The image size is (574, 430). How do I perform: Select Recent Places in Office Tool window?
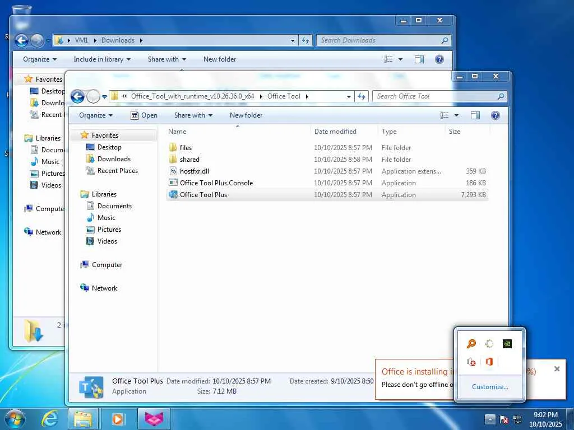118,171
